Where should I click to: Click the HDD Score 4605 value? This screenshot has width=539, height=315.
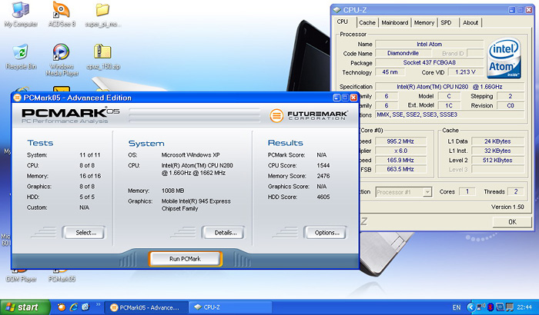[x=323, y=197]
